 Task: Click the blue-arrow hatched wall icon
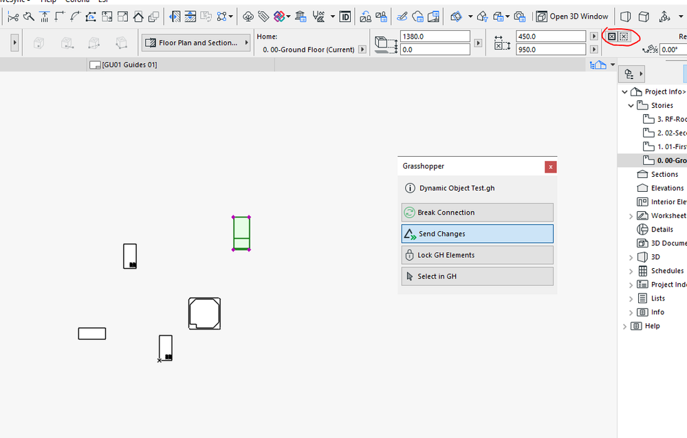[x=175, y=17]
